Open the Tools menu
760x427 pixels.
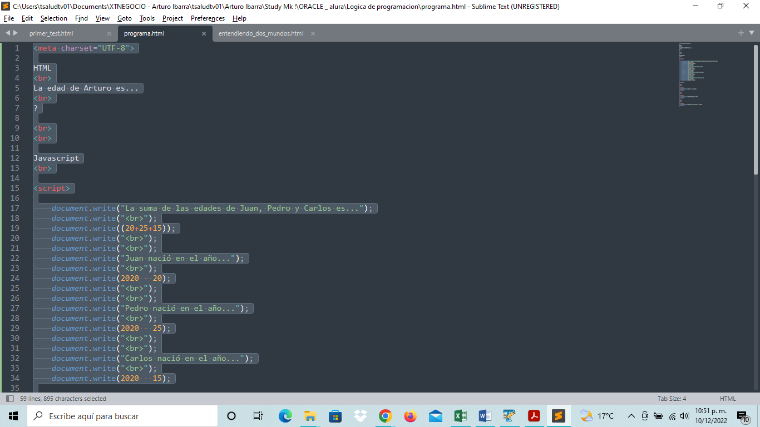click(x=147, y=18)
